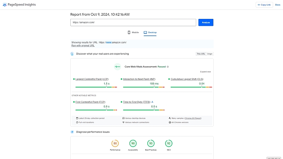Click the Various network connections text
283x159 pixels.
(137, 122)
